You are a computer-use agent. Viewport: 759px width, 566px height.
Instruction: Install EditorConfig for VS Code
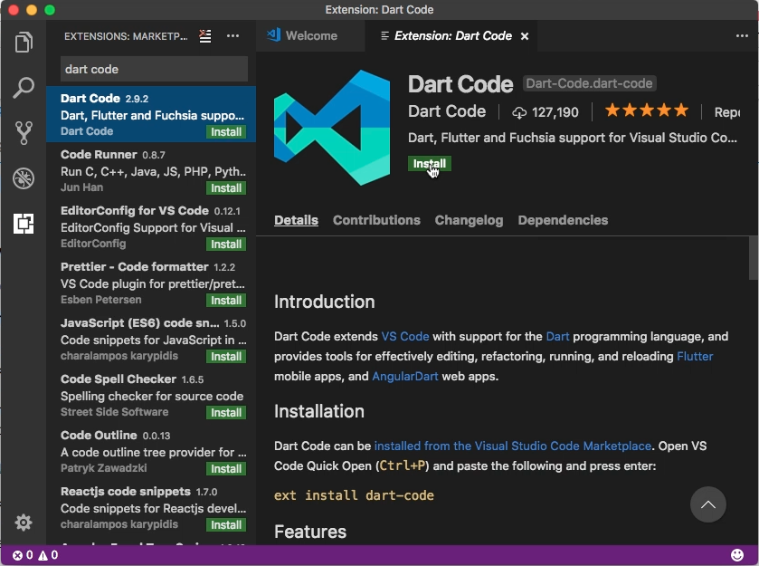(226, 245)
